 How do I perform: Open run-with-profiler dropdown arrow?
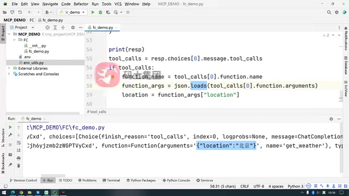pyautogui.click(x=121, y=12)
